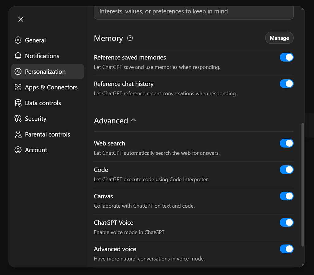
Task: Click the Memory section heading
Action: (108, 38)
